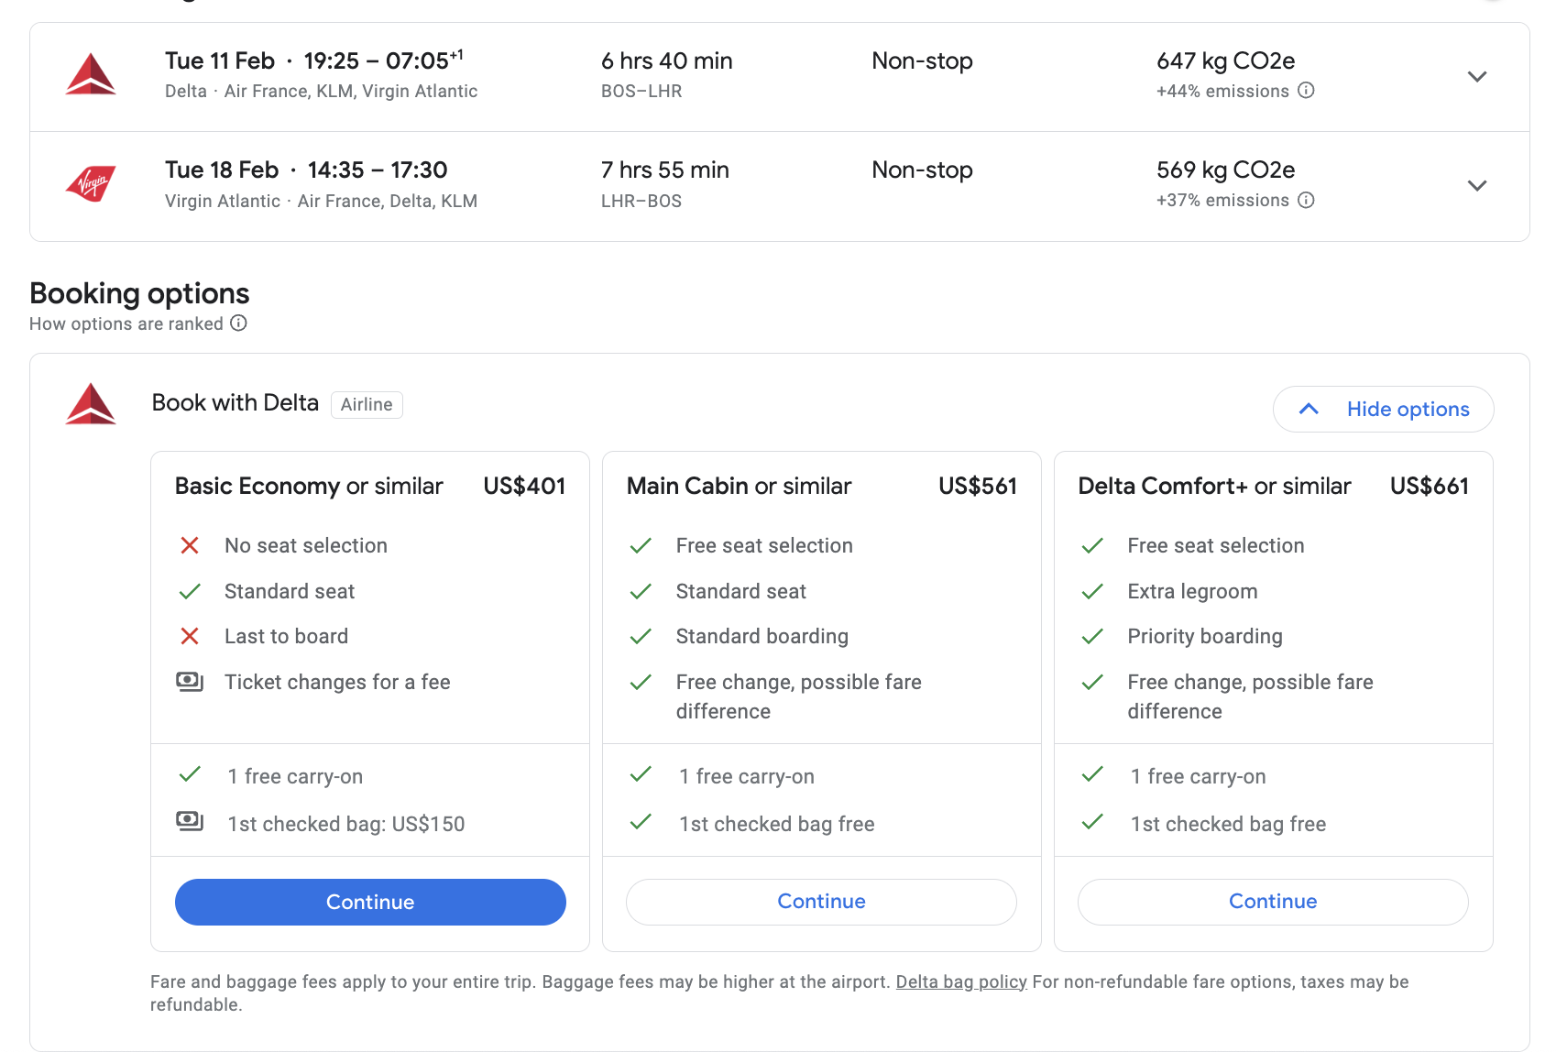Click the check mark beside Priority boarding
The height and width of the screenshot is (1052, 1556).
[x=1092, y=636]
